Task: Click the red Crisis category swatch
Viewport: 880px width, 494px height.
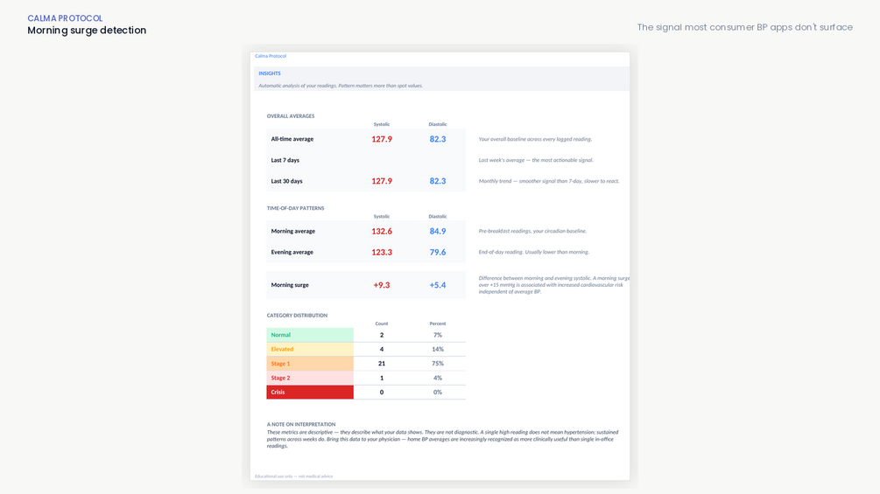Action: 310,392
